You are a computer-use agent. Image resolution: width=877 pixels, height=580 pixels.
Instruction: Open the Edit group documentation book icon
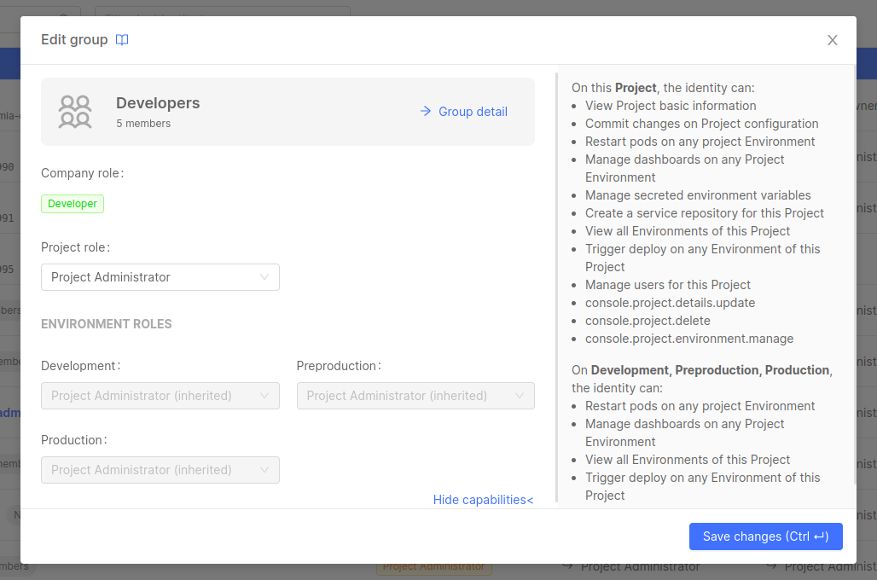click(122, 40)
